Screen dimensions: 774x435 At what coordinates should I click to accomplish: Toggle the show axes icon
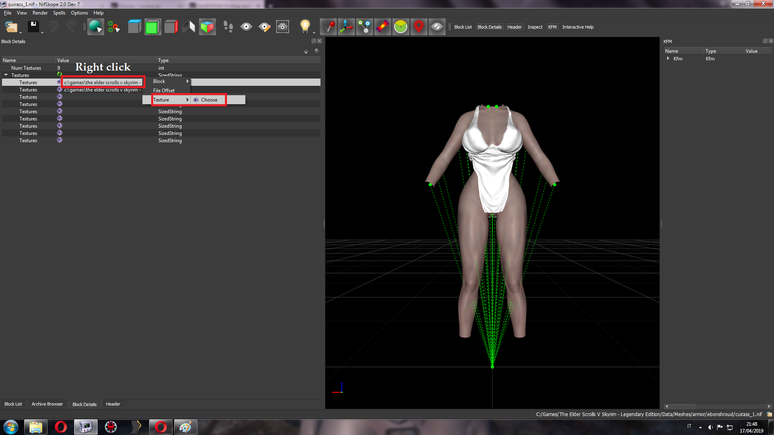click(x=346, y=27)
